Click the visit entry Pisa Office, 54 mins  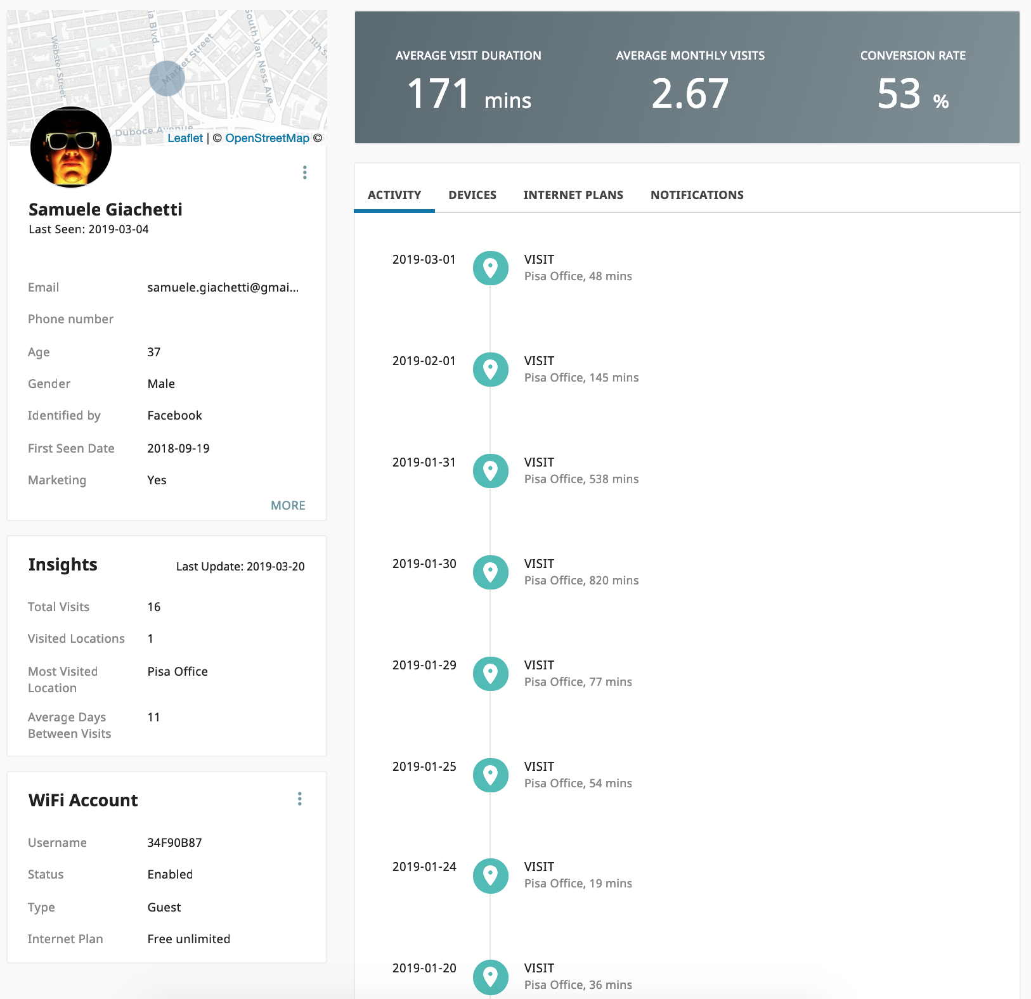point(578,783)
